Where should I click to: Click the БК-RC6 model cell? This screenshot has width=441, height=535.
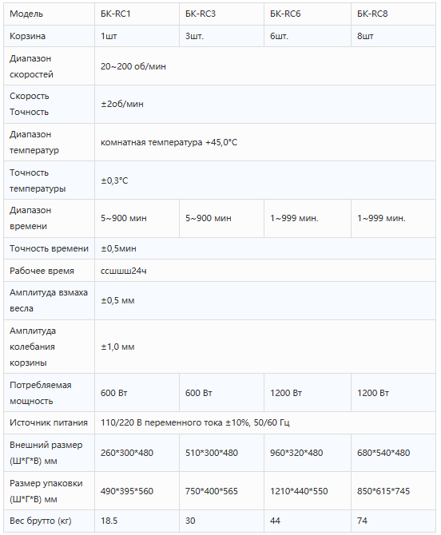point(308,14)
